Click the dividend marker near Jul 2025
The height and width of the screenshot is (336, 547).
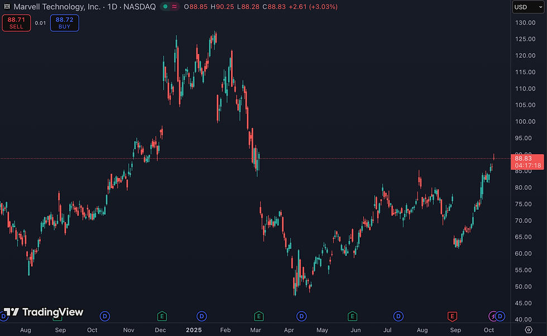tap(399, 316)
